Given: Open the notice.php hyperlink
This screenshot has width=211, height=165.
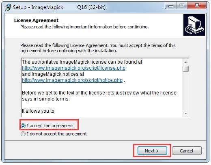Looking at the screenshot, I should coord(72,80).
